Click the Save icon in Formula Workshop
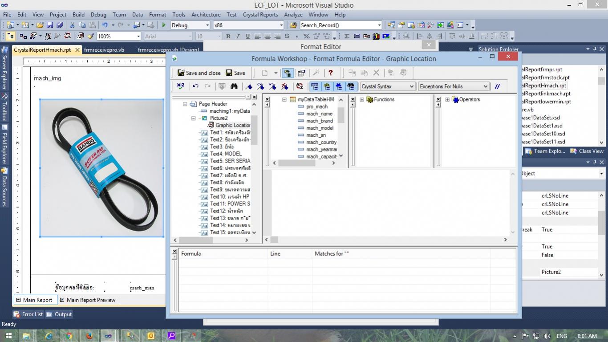This screenshot has width=608, height=342. tap(235, 73)
